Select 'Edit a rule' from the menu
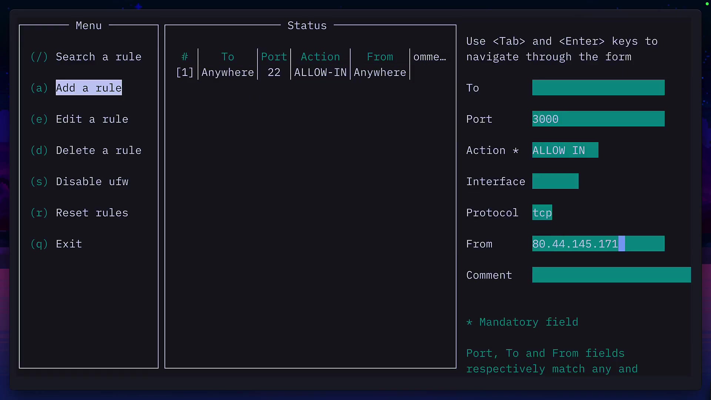The image size is (711, 400). (92, 119)
